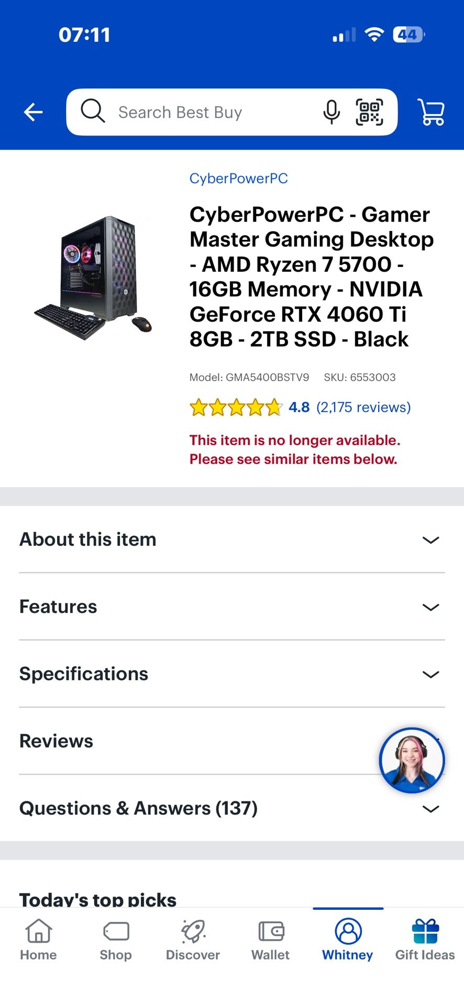Open the virtual assistant chat avatar
The image size is (464, 1005).
point(412,760)
